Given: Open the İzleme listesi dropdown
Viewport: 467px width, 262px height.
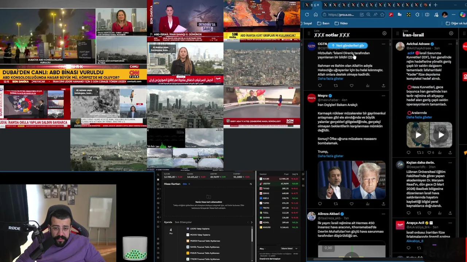Looking at the screenshot, I should 289,249.
